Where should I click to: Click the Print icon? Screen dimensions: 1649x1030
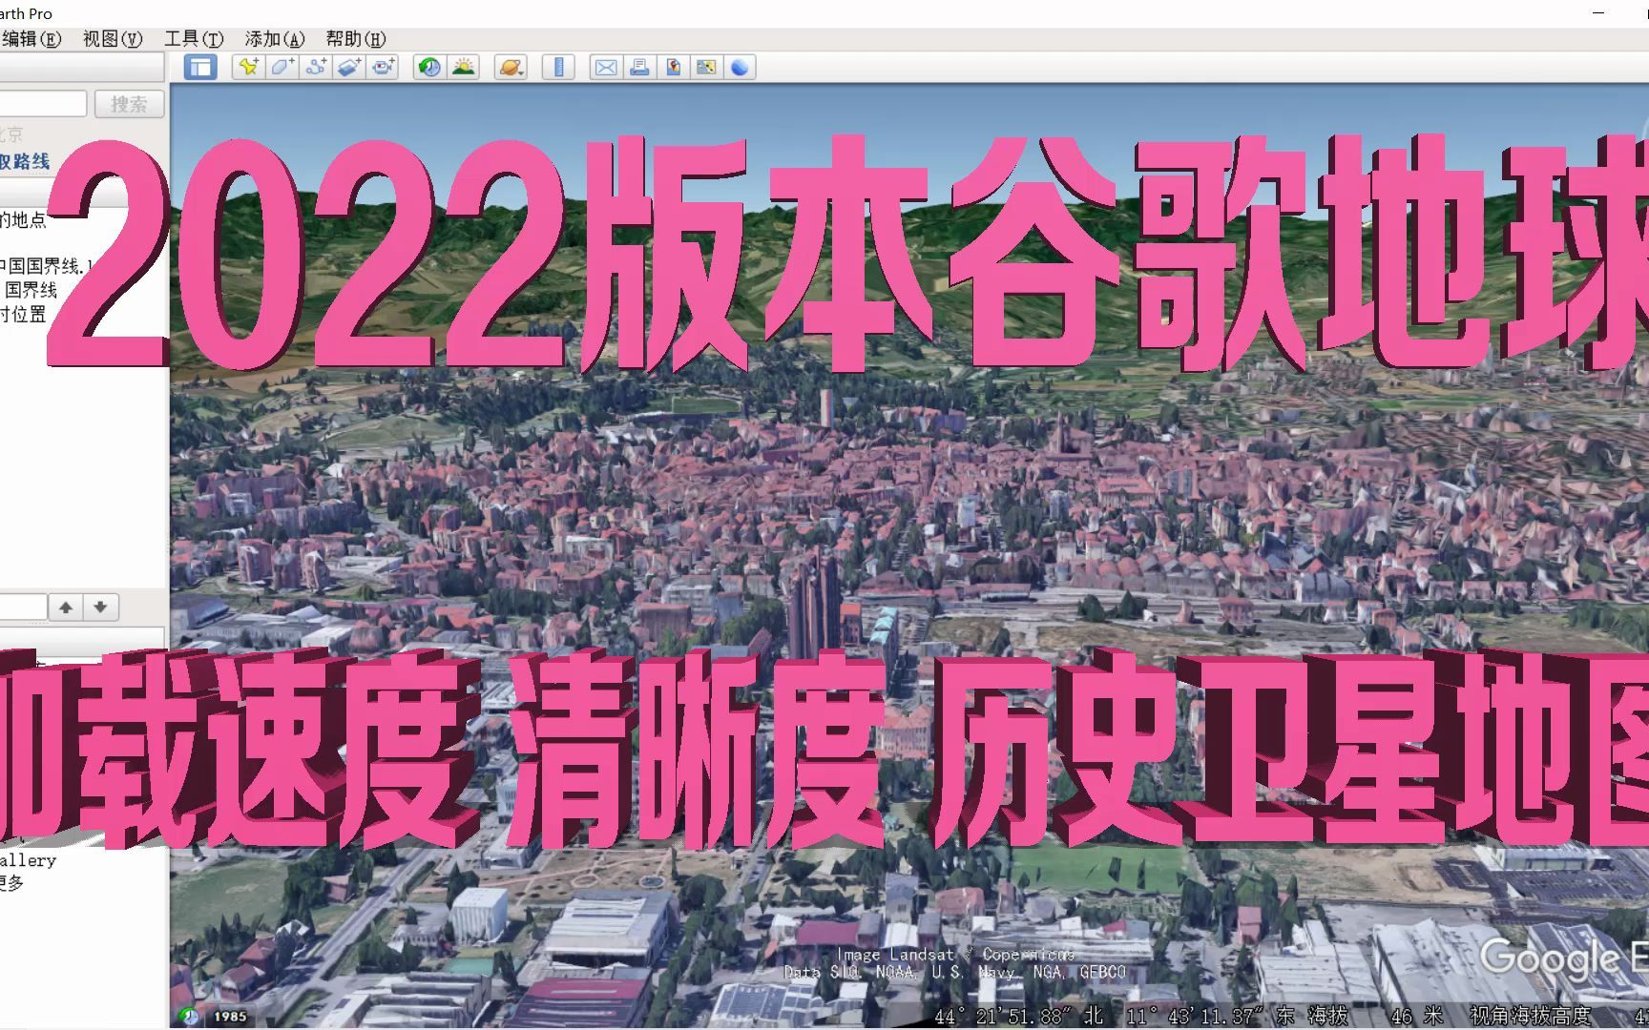pos(639,67)
